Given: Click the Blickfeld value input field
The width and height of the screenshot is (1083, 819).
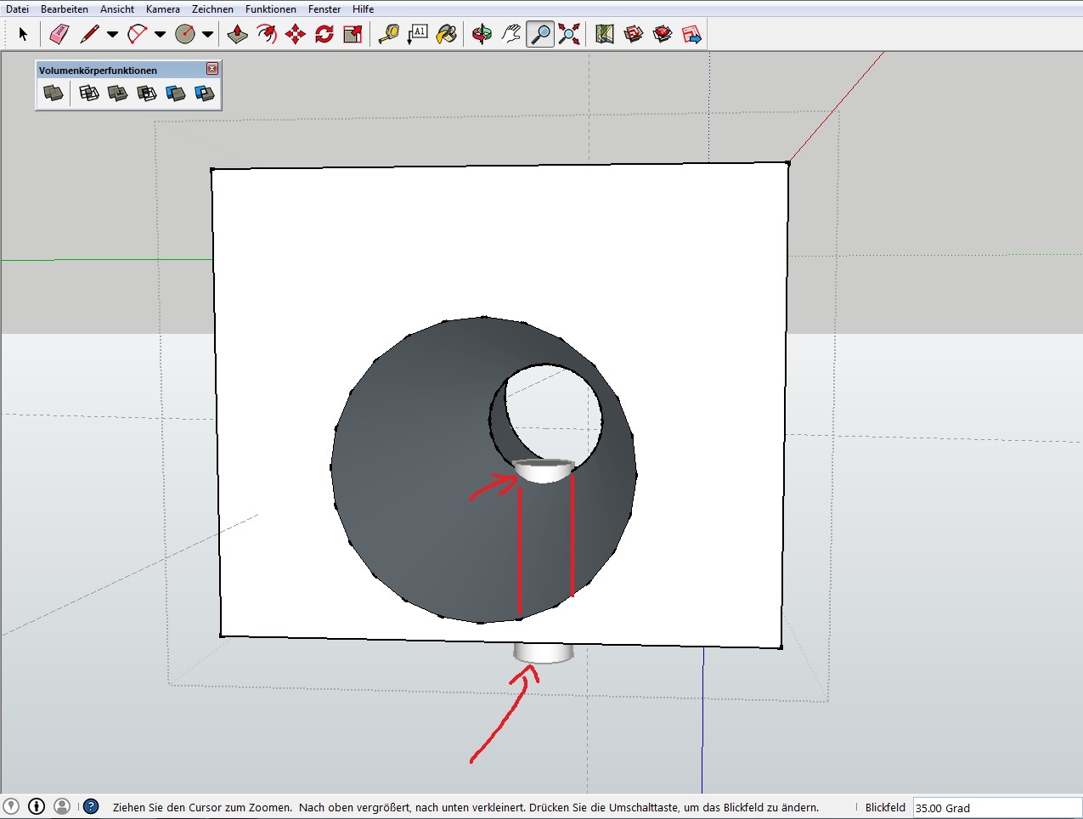Looking at the screenshot, I should click(996, 808).
